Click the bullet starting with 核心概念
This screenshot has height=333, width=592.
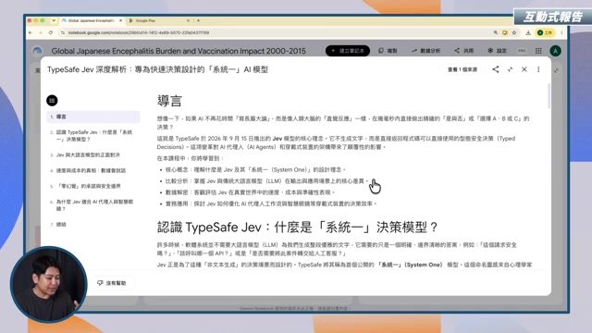(x=255, y=170)
